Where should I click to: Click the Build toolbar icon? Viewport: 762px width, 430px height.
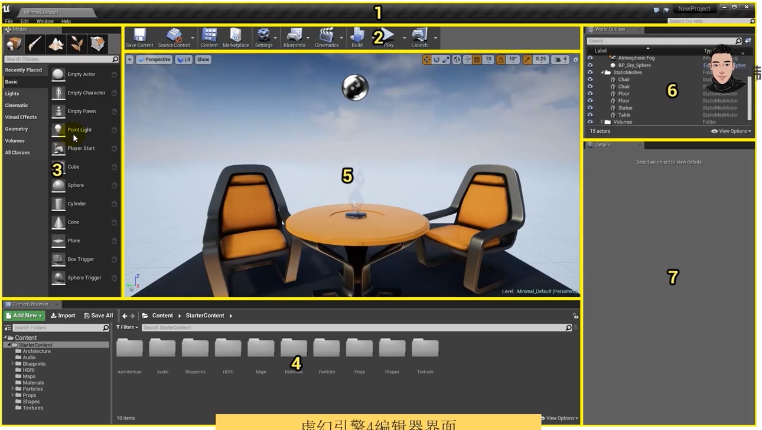(x=357, y=35)
